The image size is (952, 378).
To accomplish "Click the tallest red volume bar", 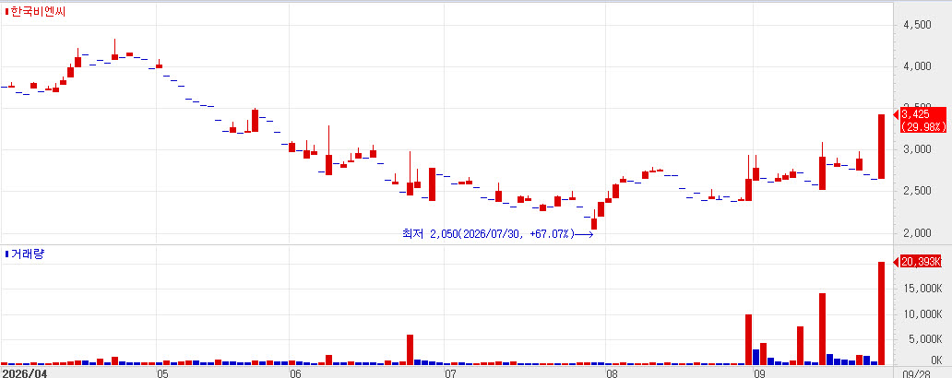I will [x=881, y=313].
